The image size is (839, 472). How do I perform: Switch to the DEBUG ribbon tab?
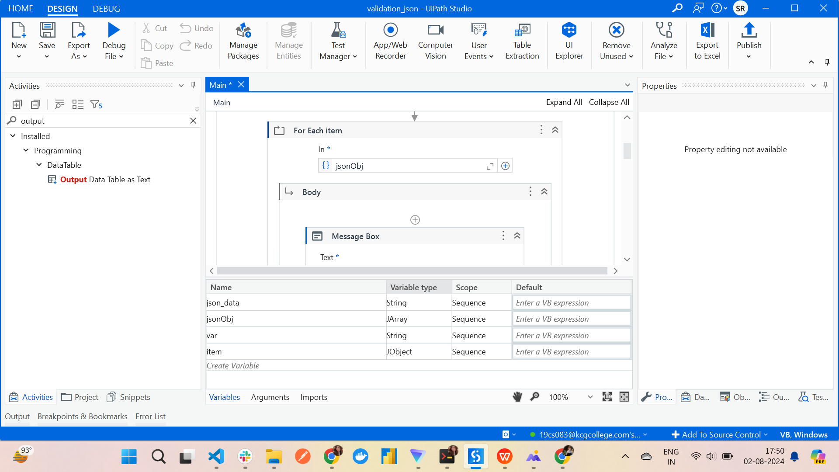[x=106, y=8]
